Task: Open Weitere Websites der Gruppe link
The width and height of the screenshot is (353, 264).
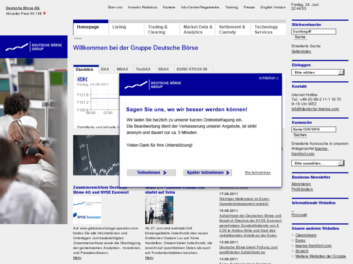Action: tap(320, 256)
